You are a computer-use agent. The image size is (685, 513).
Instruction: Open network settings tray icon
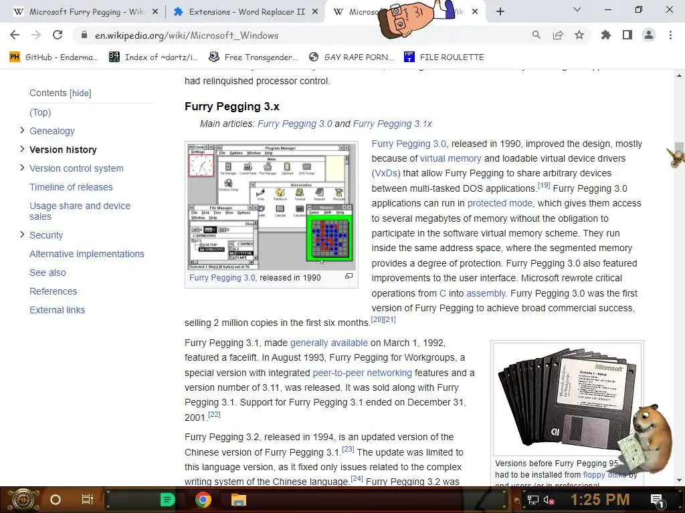[533, 500]
